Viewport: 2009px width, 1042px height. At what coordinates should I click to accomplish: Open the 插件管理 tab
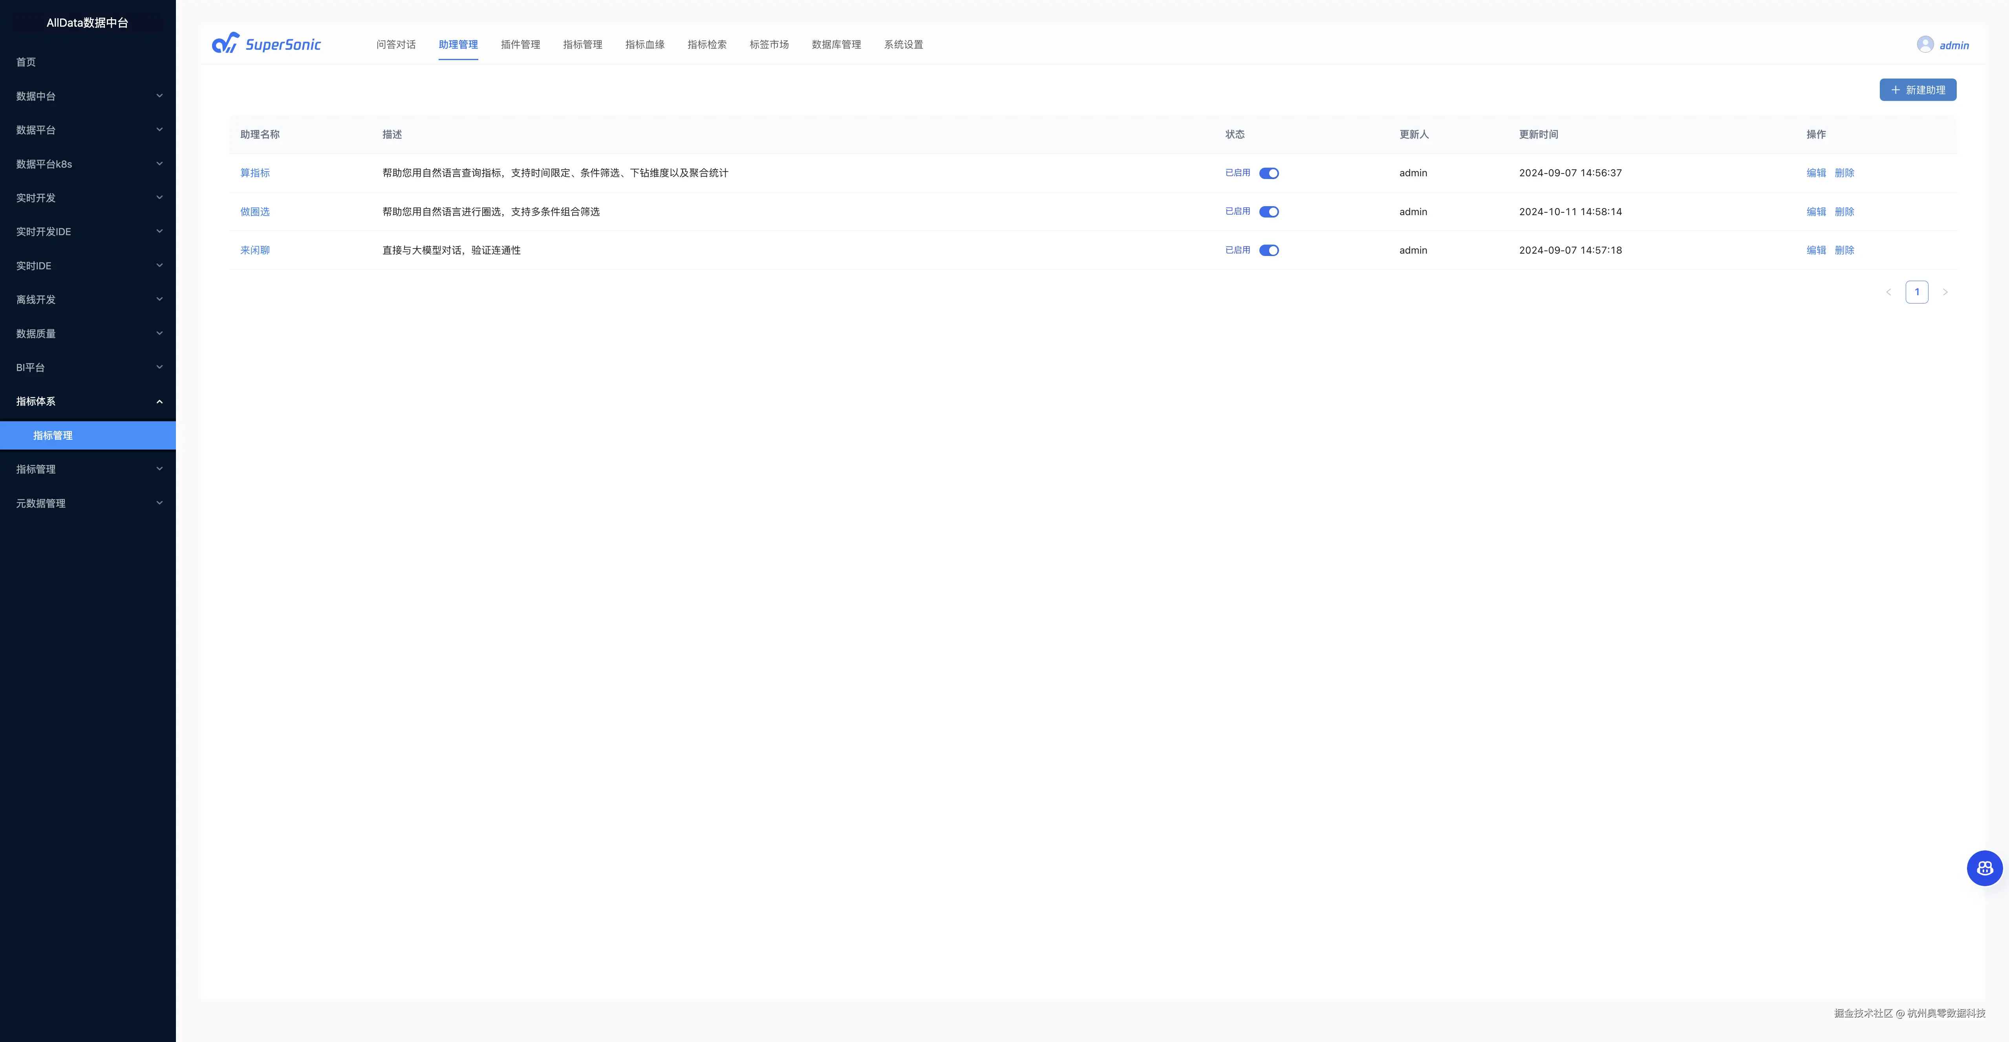point(520,44)
